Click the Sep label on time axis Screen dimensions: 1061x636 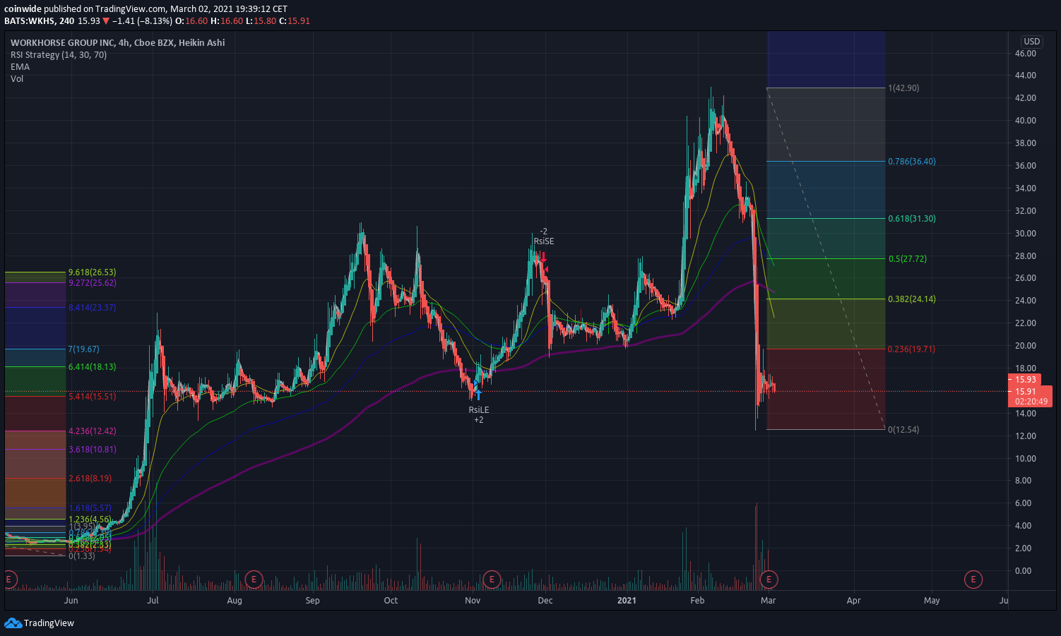(x=312, y=601)
